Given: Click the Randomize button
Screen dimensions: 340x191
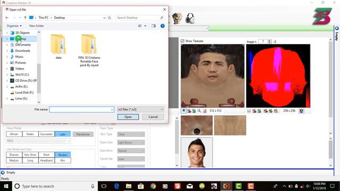Looking at the screenshot, I should [x=83, y=134].
